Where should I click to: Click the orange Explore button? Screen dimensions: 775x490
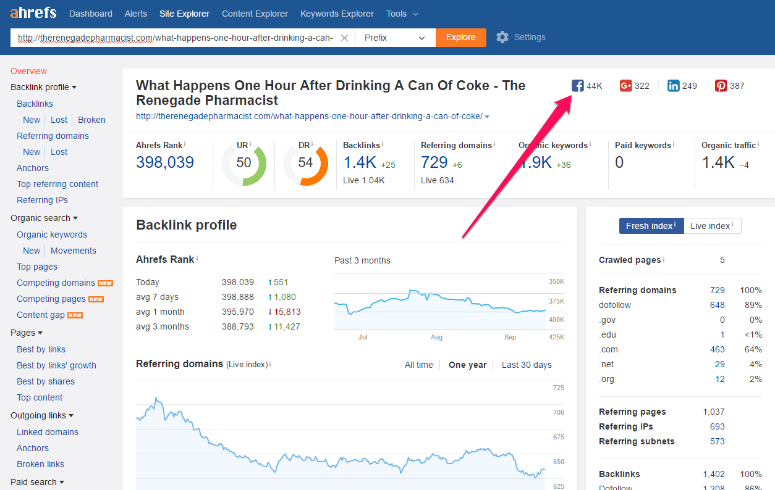461,38
